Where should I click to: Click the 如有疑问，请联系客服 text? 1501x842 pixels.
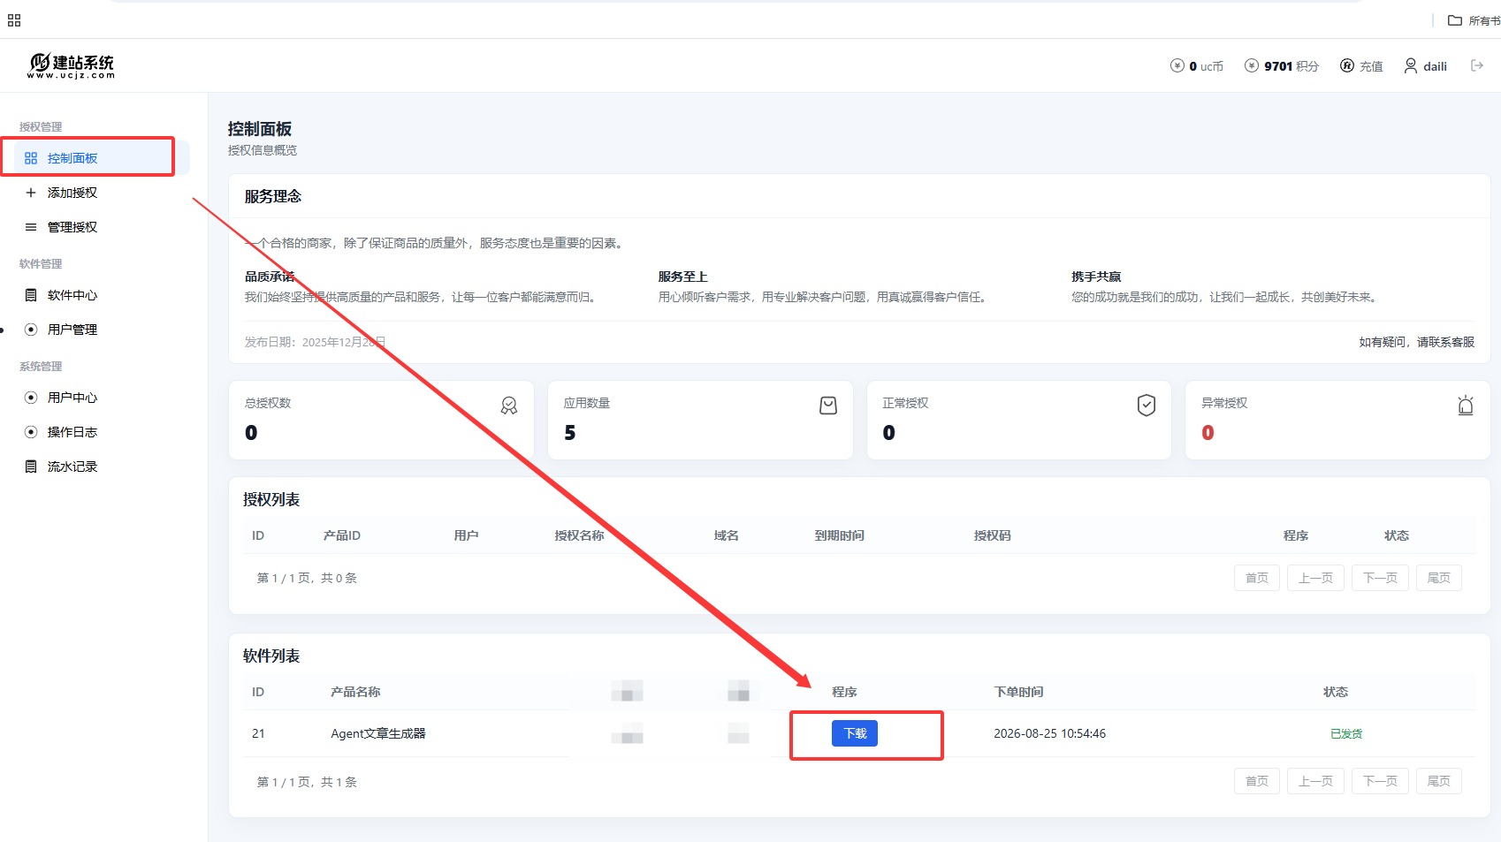(1417, 342)
